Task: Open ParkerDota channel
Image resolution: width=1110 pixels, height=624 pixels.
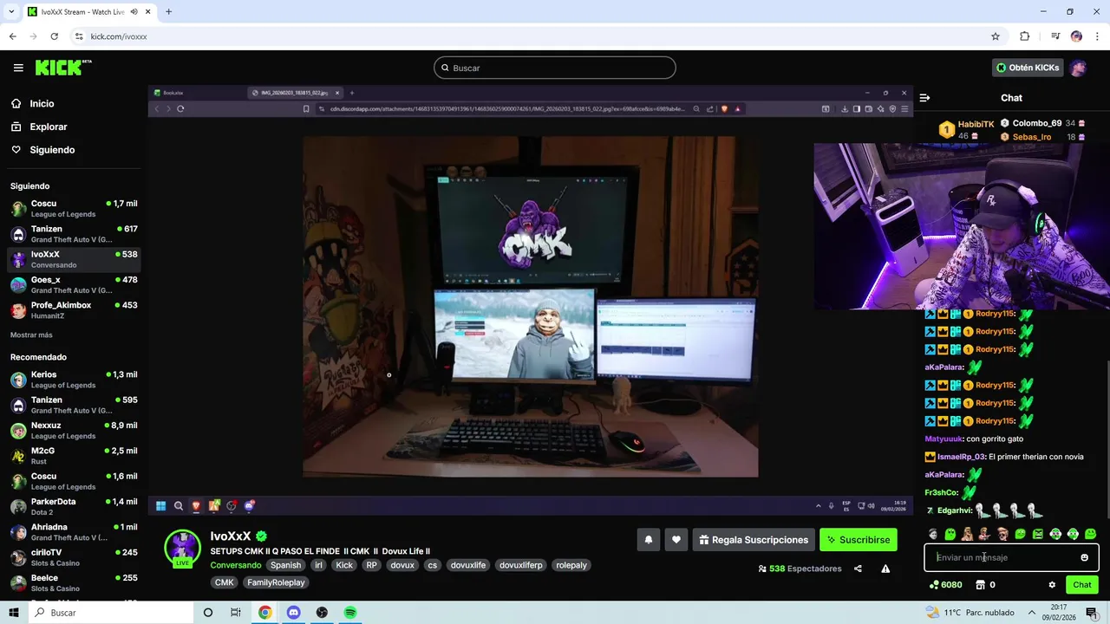Action: click(75, 507)
